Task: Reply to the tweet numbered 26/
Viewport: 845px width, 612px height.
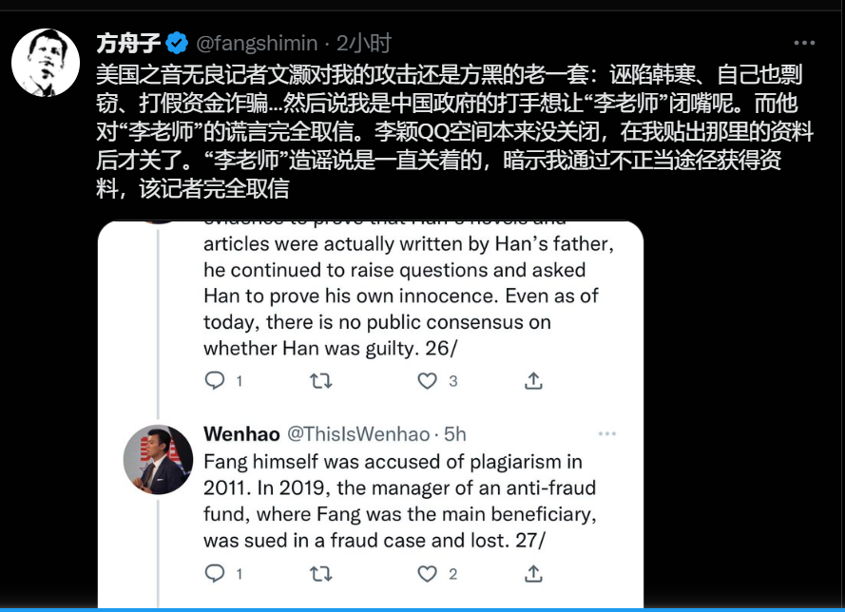Action: [215, 381]
